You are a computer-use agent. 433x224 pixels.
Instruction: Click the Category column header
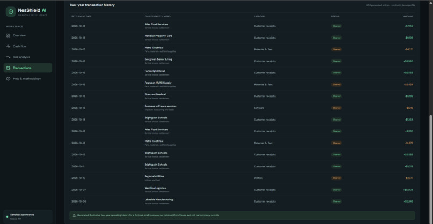point(259,16)
